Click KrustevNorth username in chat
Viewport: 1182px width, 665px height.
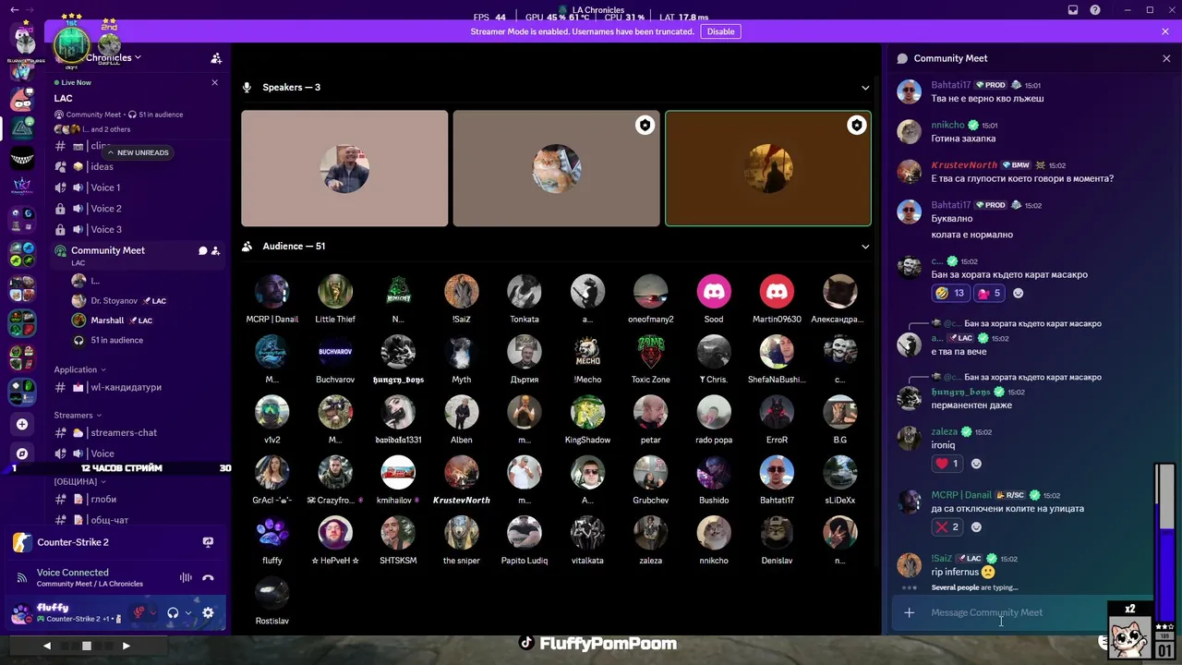pos(964,165)
